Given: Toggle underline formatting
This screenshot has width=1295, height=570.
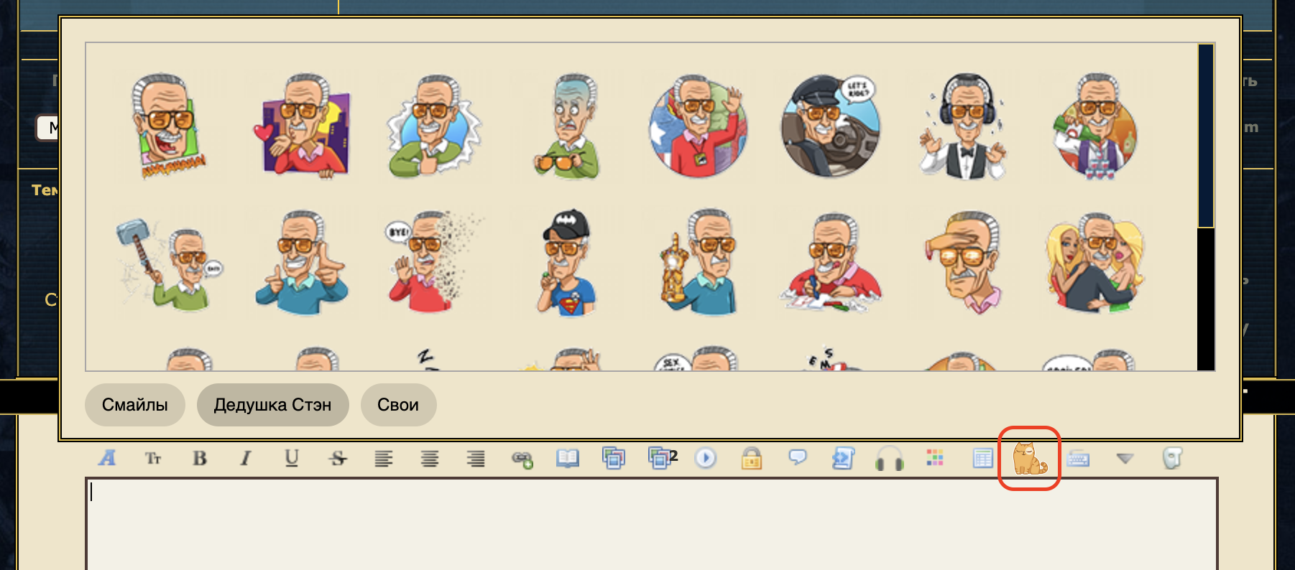Looking at the screenshot, I should tap(292, 458).
